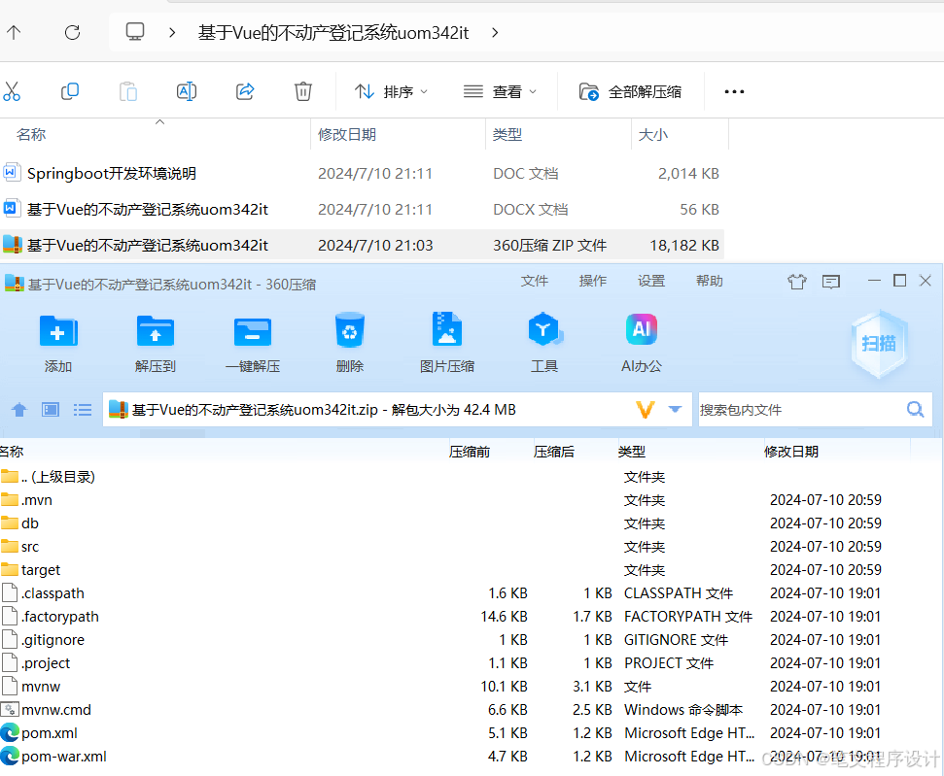Click the 扫描 scan icon
Screen dimensions: 944x776
(878, 342)
